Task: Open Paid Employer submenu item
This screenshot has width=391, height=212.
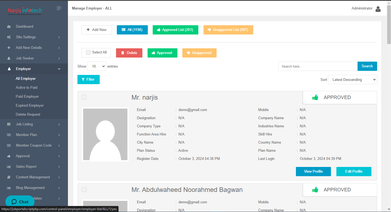Action: 27,97
